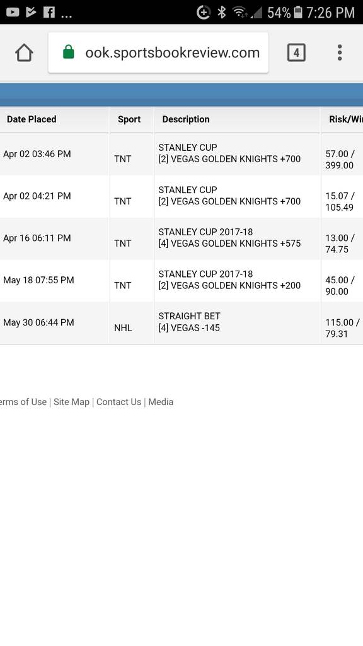
Task: Open the Site Map footer link
Action: [x=71, y=402]
